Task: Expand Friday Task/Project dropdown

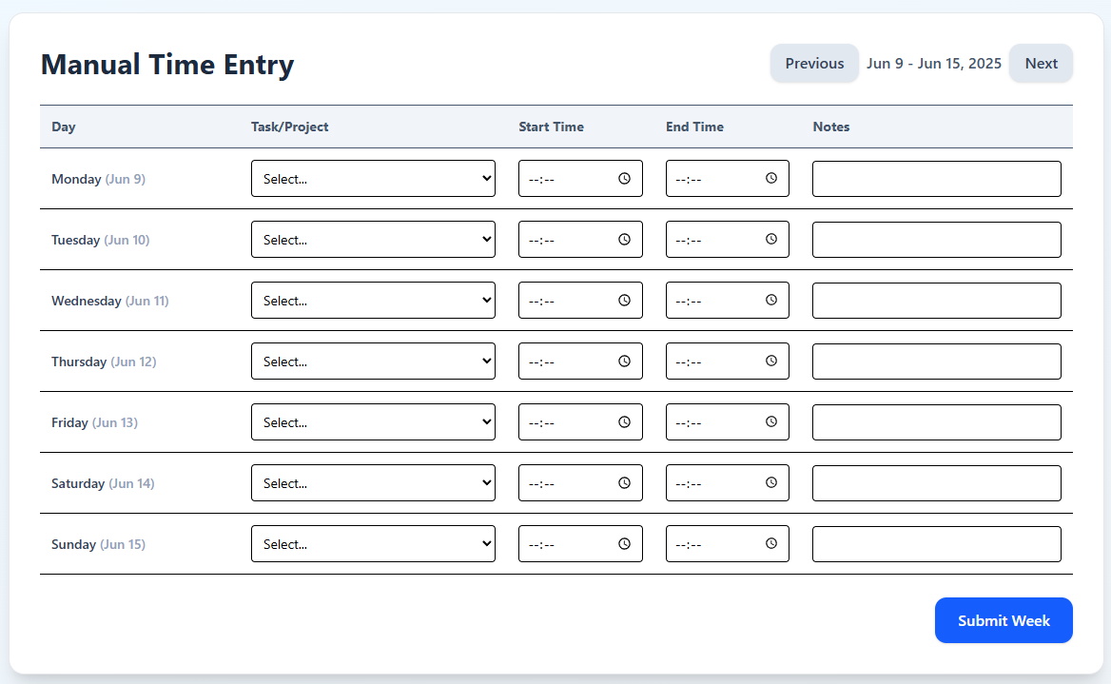Action: click(373, 422)
